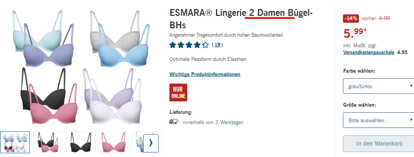Click the arrow on grau/türkis dropdown
The height and width of the screenshot is (157, 414).
click(411, 86)
